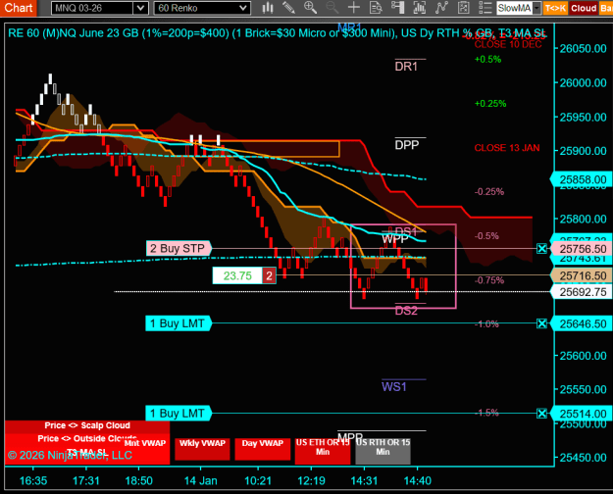Click the red position quantity 2 box
The image size is (613, 494).
point(269,276)
